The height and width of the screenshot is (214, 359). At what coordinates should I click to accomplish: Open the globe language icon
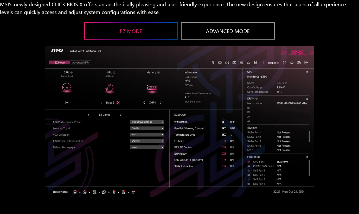pos(285,62)
